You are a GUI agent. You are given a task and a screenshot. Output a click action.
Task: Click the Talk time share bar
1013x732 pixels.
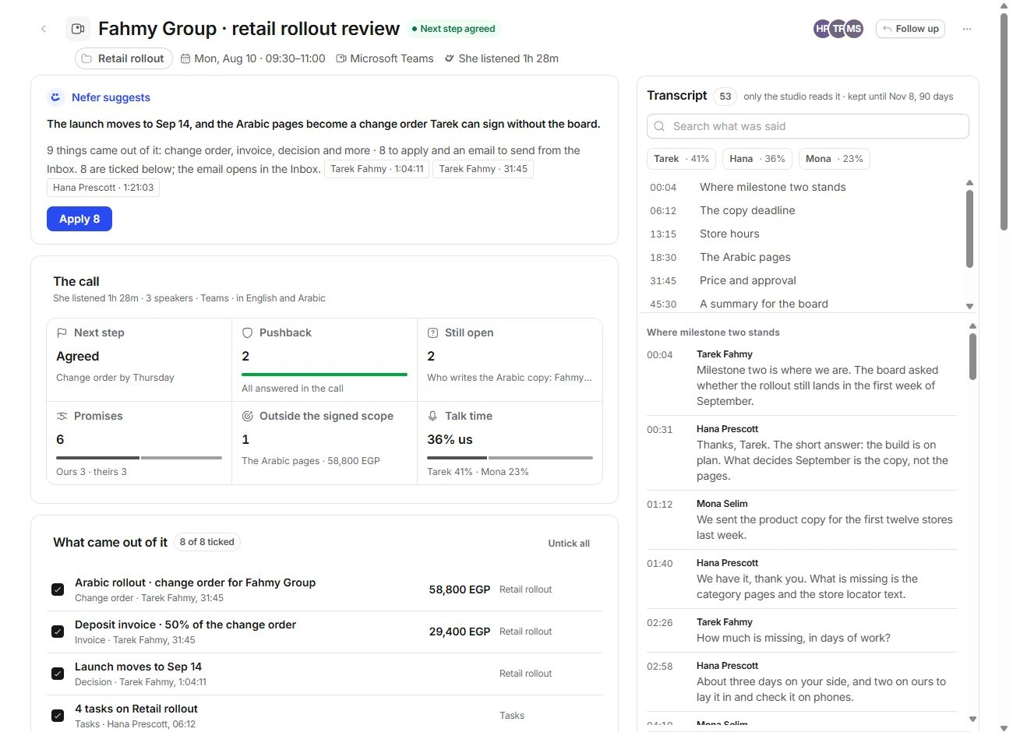[510, 458]
